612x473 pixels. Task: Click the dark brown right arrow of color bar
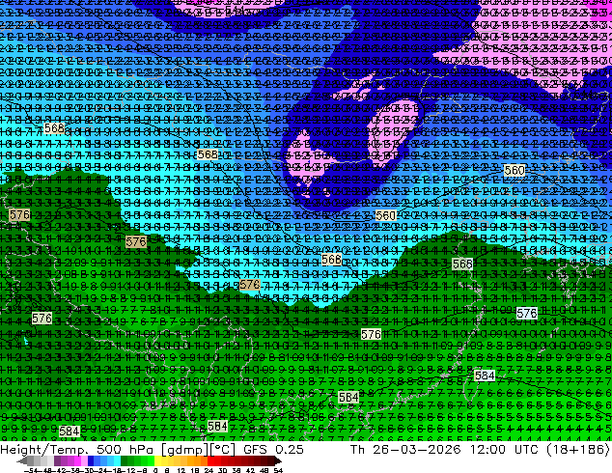coord(278,461)
